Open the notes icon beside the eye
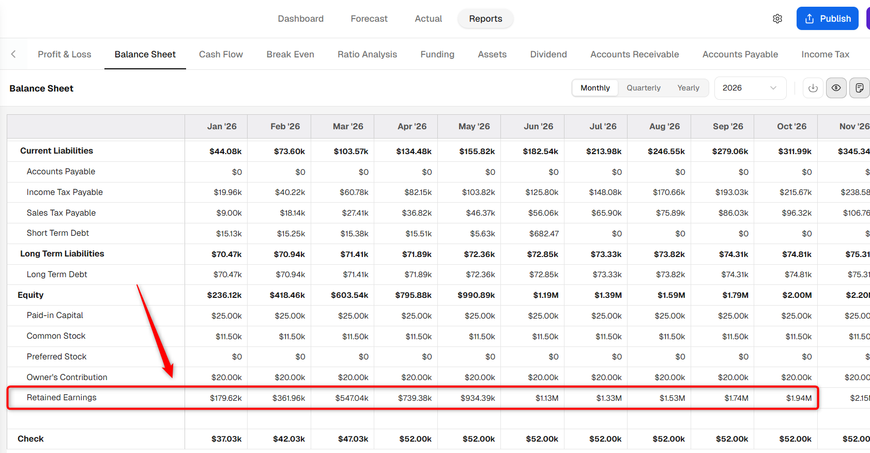 [860, 88]
